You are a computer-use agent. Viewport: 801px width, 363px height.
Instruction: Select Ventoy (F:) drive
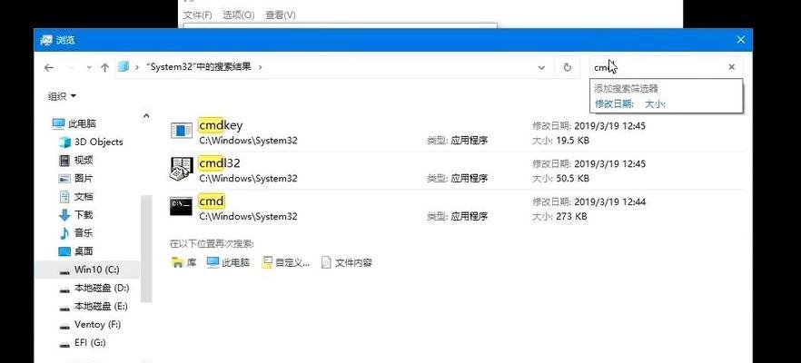pyautogui.click(x=90, y=324)
